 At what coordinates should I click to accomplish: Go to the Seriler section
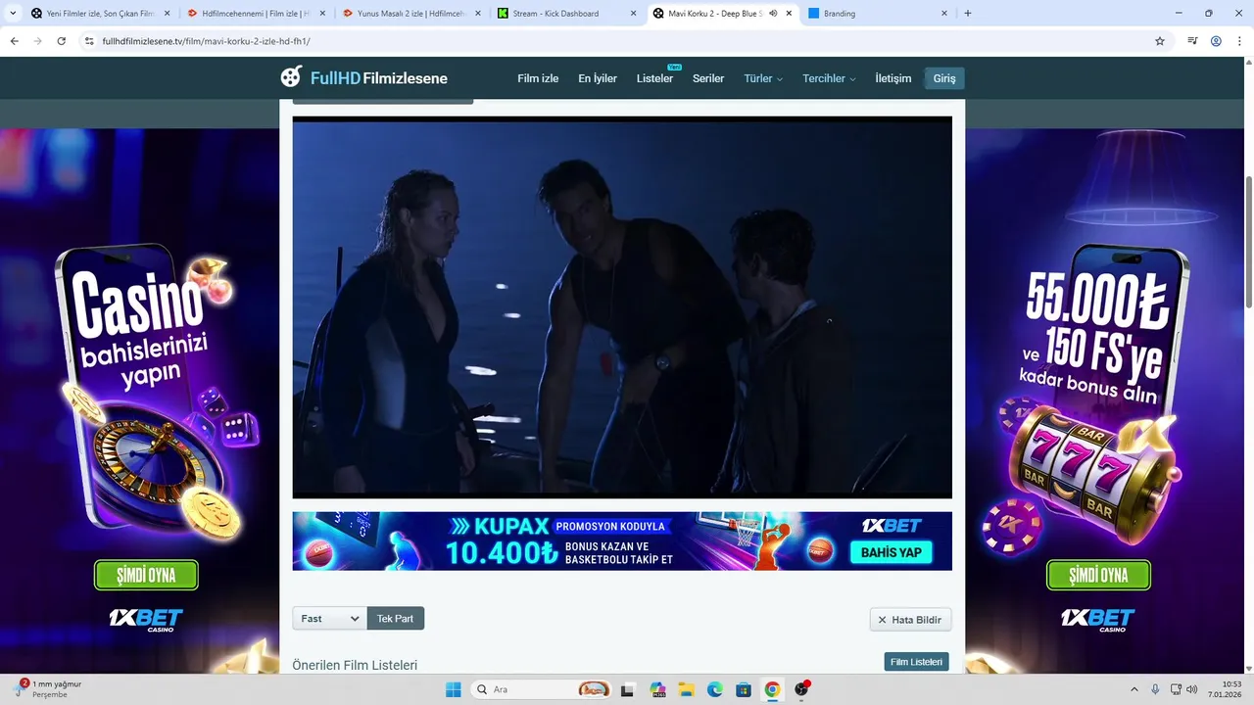coord(708,78)
